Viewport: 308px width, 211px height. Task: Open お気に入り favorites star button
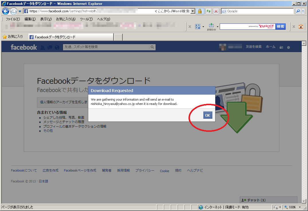point(13,37)
